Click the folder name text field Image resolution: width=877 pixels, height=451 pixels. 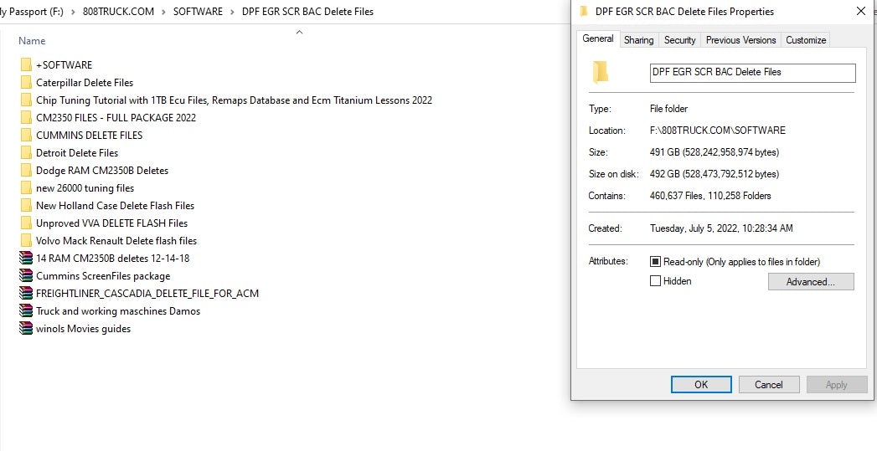click(752, 73)
